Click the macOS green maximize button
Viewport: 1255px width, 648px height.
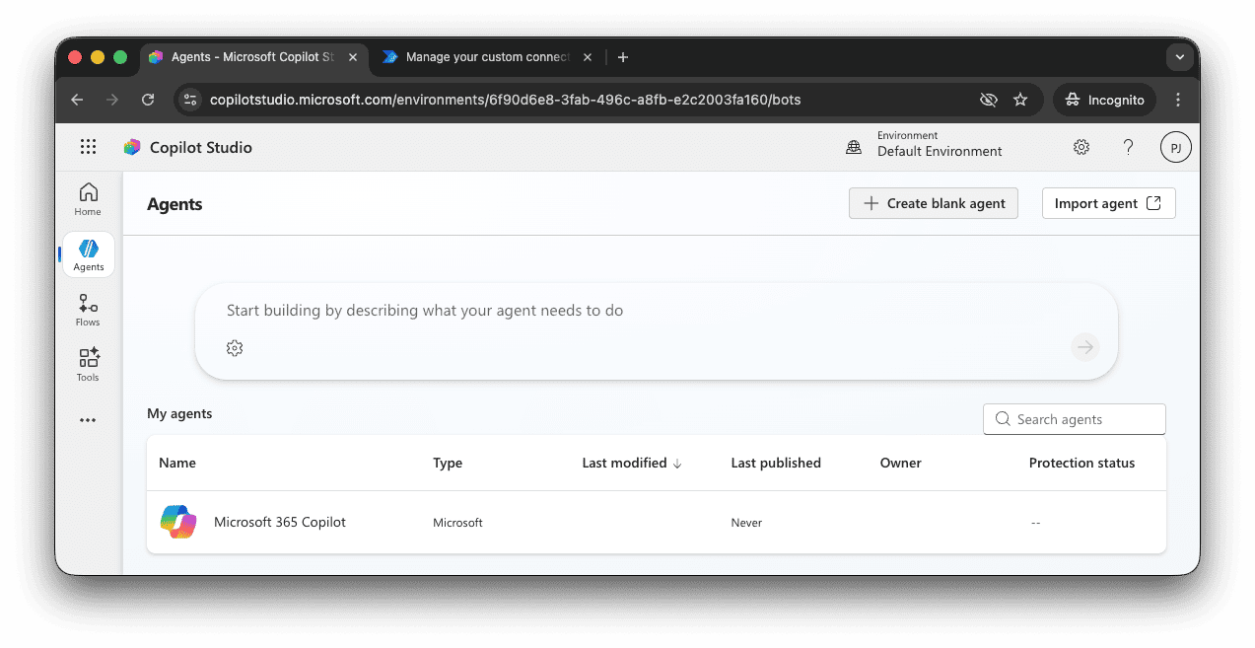[120, 57]
